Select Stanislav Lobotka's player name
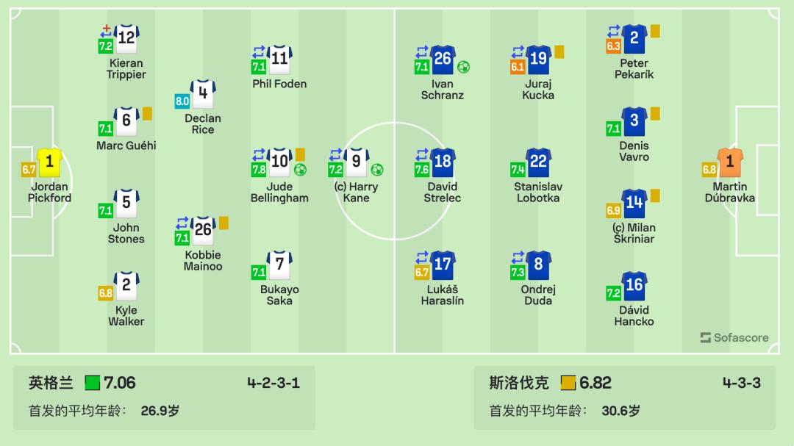This screenshot has height=446, width=794. pyautogui.click(x=538, y=192)
